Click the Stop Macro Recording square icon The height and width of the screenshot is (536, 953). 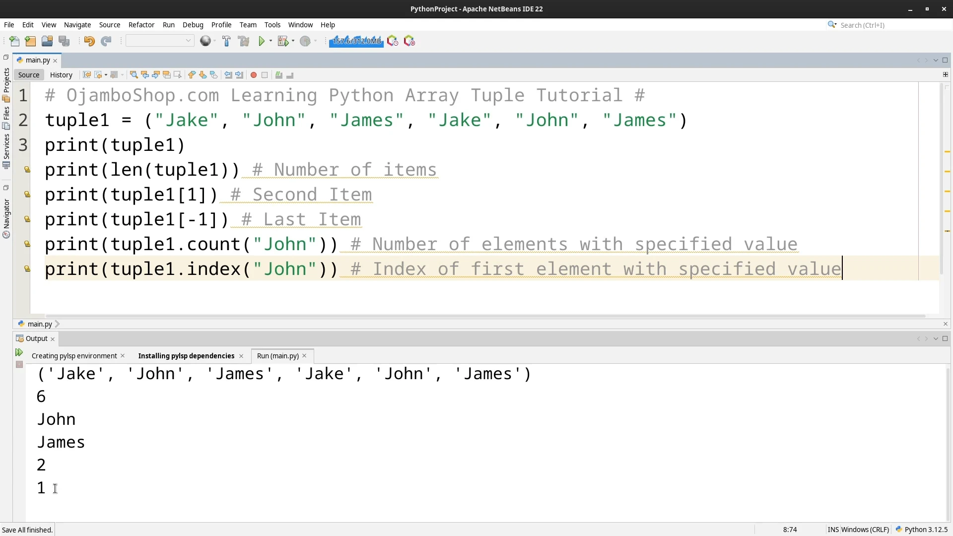point(265,75)
